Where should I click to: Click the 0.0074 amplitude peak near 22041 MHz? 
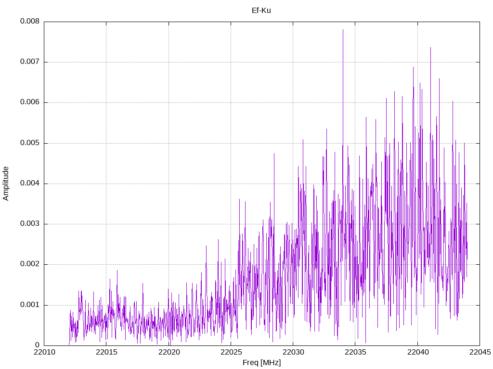pyautogui.click(x=430, y=48)
